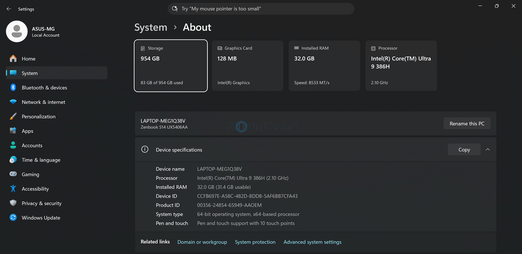Click the Time & language globe icon
The width and height of the screenshot is (522, 254).
(x=13, y=160)
